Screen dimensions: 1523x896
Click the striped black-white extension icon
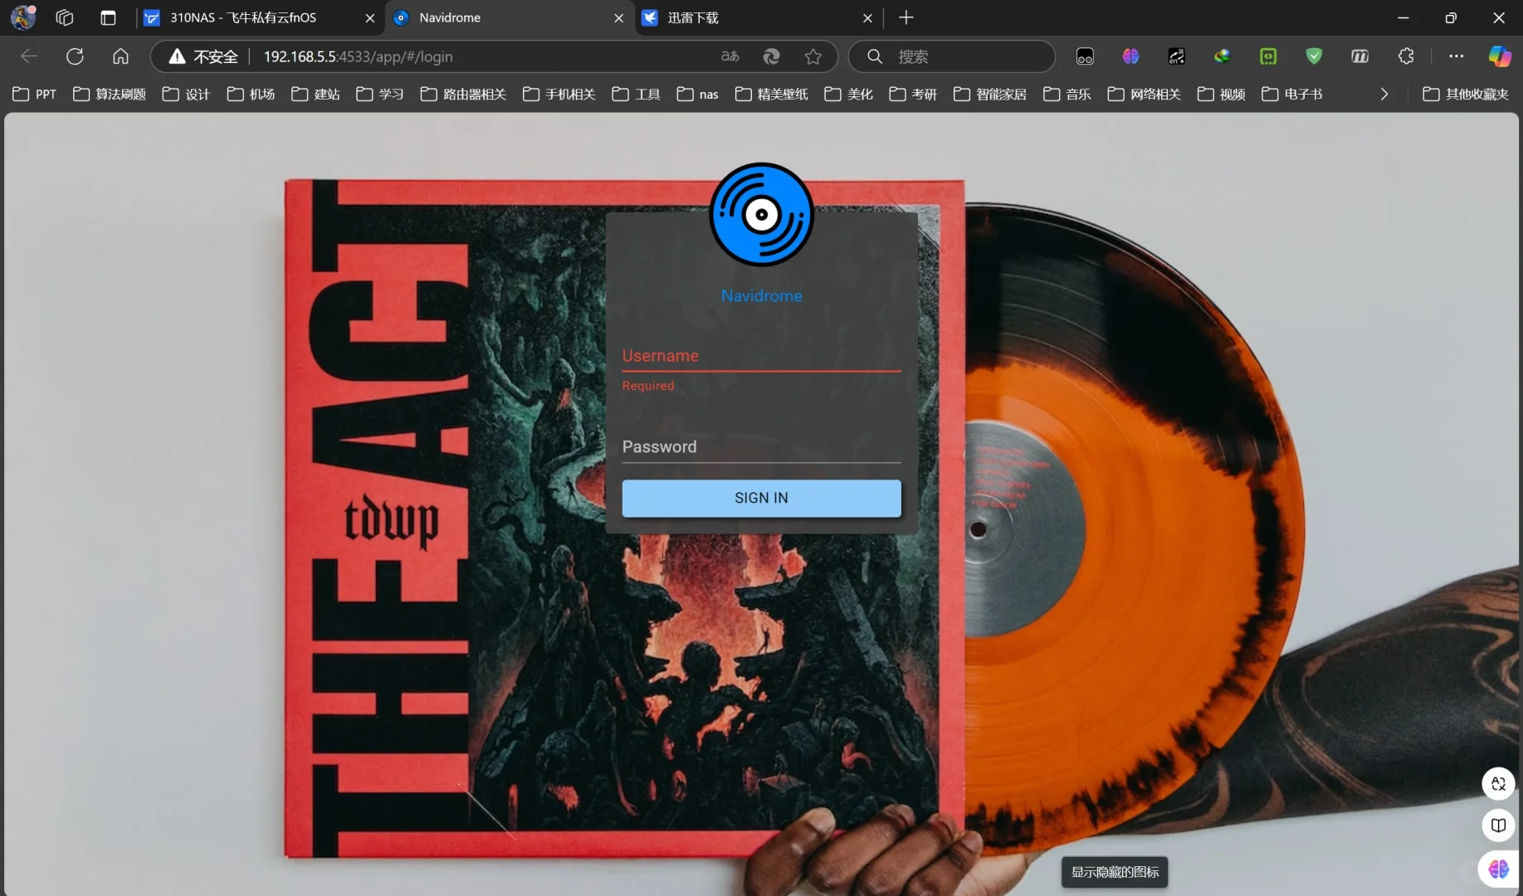click(x=1176, y=56)
